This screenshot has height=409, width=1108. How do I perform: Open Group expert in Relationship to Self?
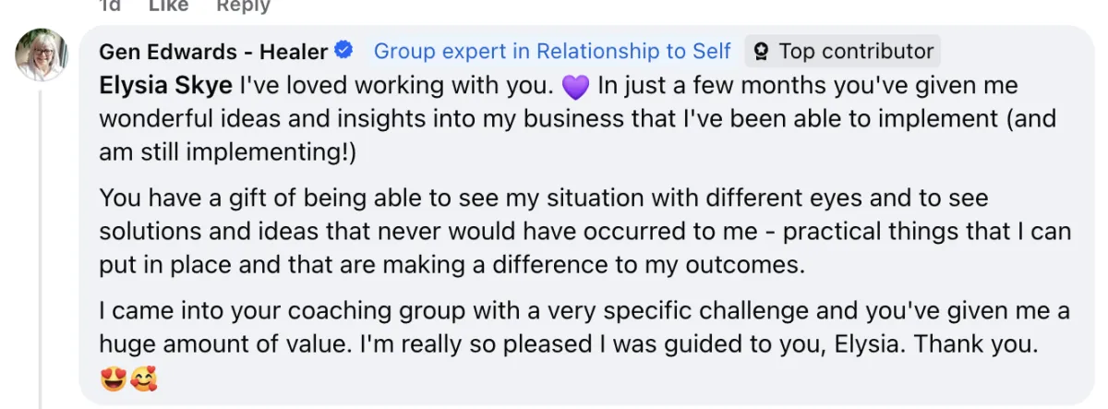coord(551,51)
